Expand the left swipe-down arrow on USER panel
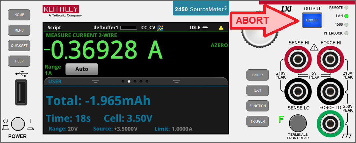The image size is (356, 143). 96,82
